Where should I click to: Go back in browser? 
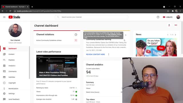(x=3, y=11)
